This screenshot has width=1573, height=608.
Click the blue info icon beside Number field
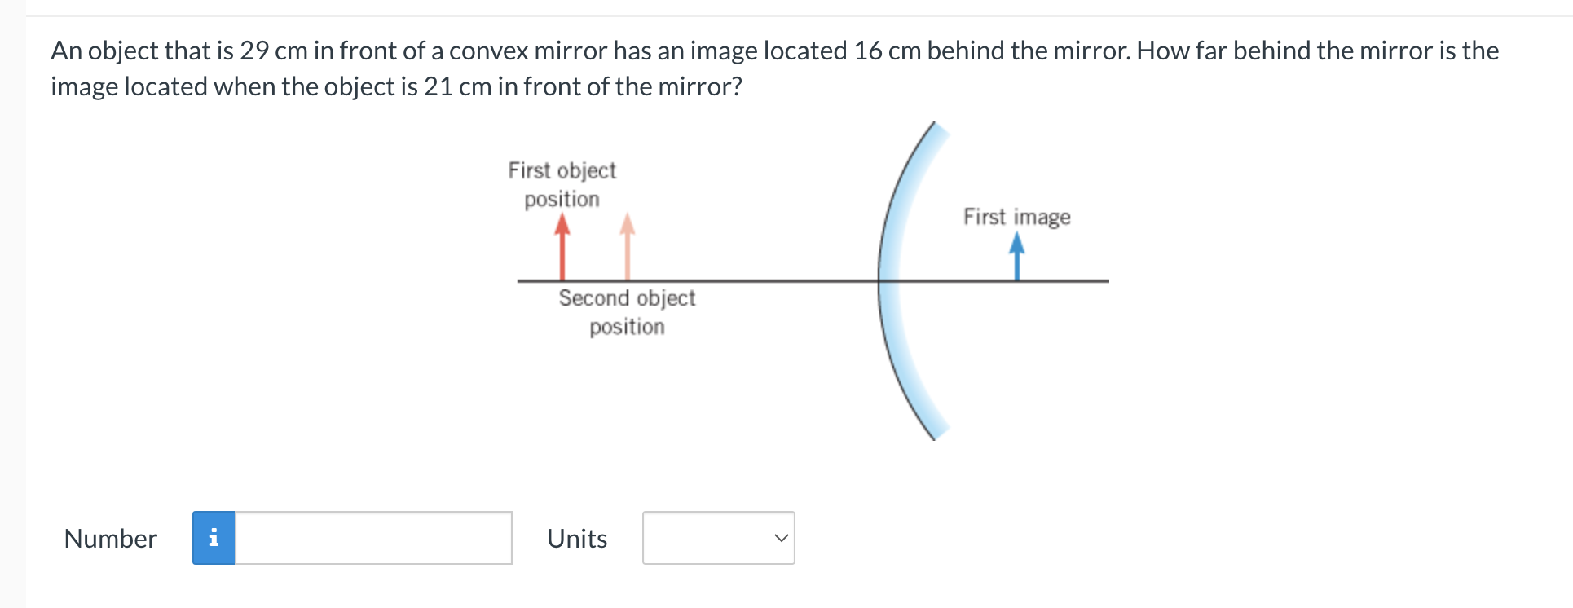pyautogui.click(x=214, y=538)
